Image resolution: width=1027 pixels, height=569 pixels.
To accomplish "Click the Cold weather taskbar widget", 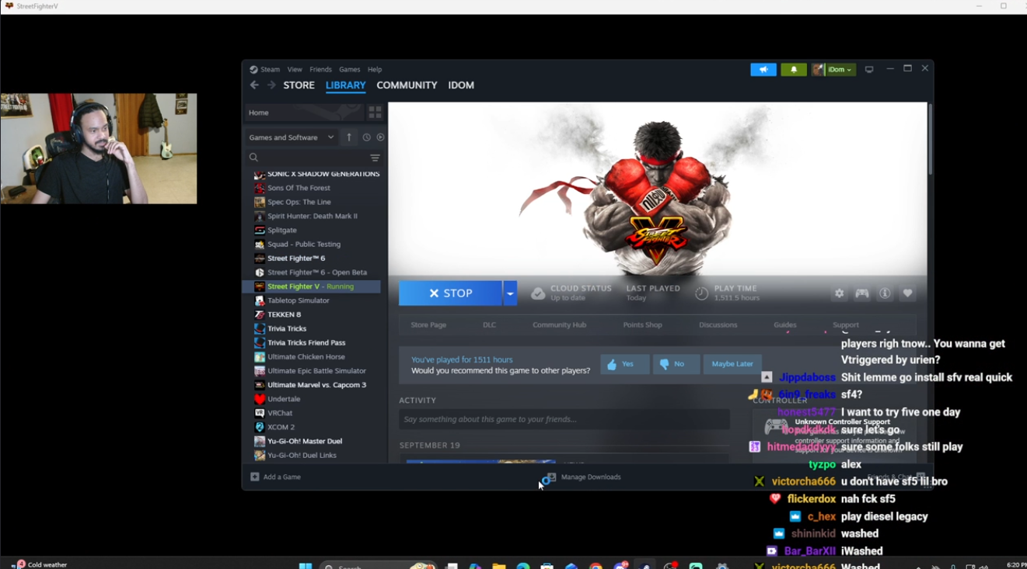I will pyautogui.click(x=39, y=564).
